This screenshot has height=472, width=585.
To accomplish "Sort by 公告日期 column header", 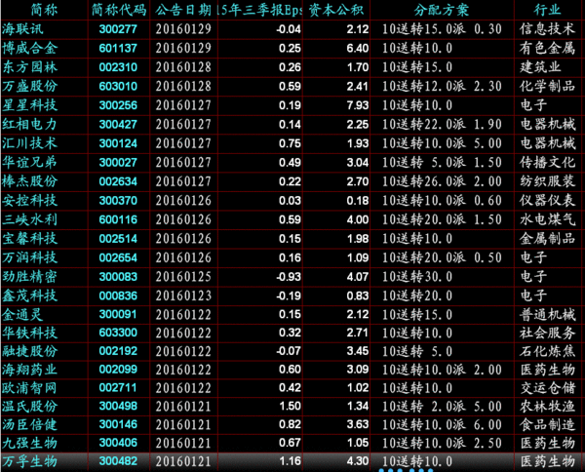I will coord(183,10).
